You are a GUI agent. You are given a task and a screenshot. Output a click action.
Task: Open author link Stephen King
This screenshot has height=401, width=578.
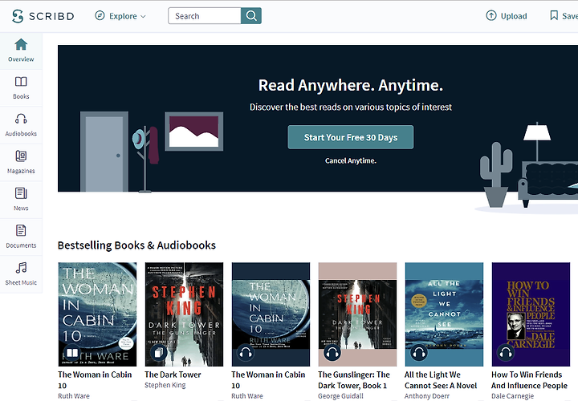[x=165, y=385]
